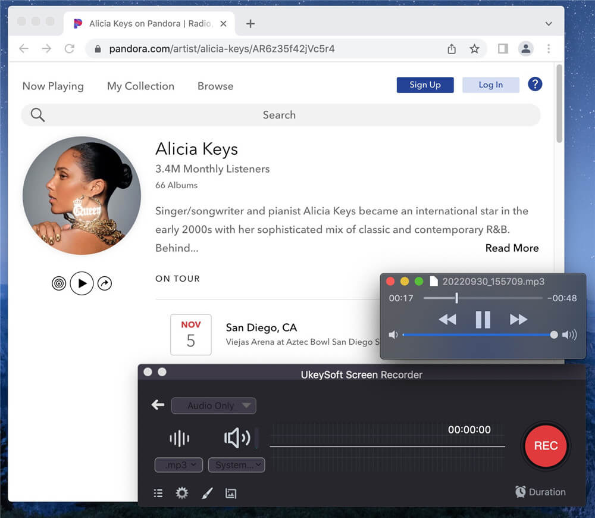
Task: Click the Chrome back arrow
Action: (24, 49)
